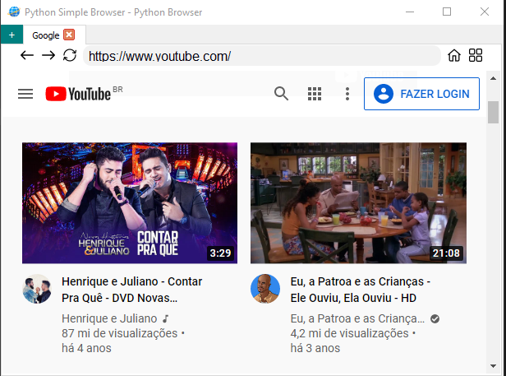The image size is (506, 376).
Task: Click the Python Browser window icon
Action: (14, 12)
